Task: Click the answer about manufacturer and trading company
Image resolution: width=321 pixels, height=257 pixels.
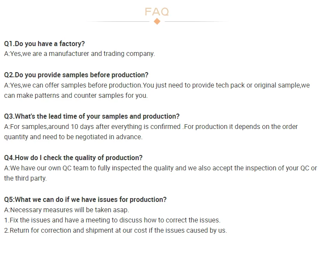Action: click(x=80, y=54)
